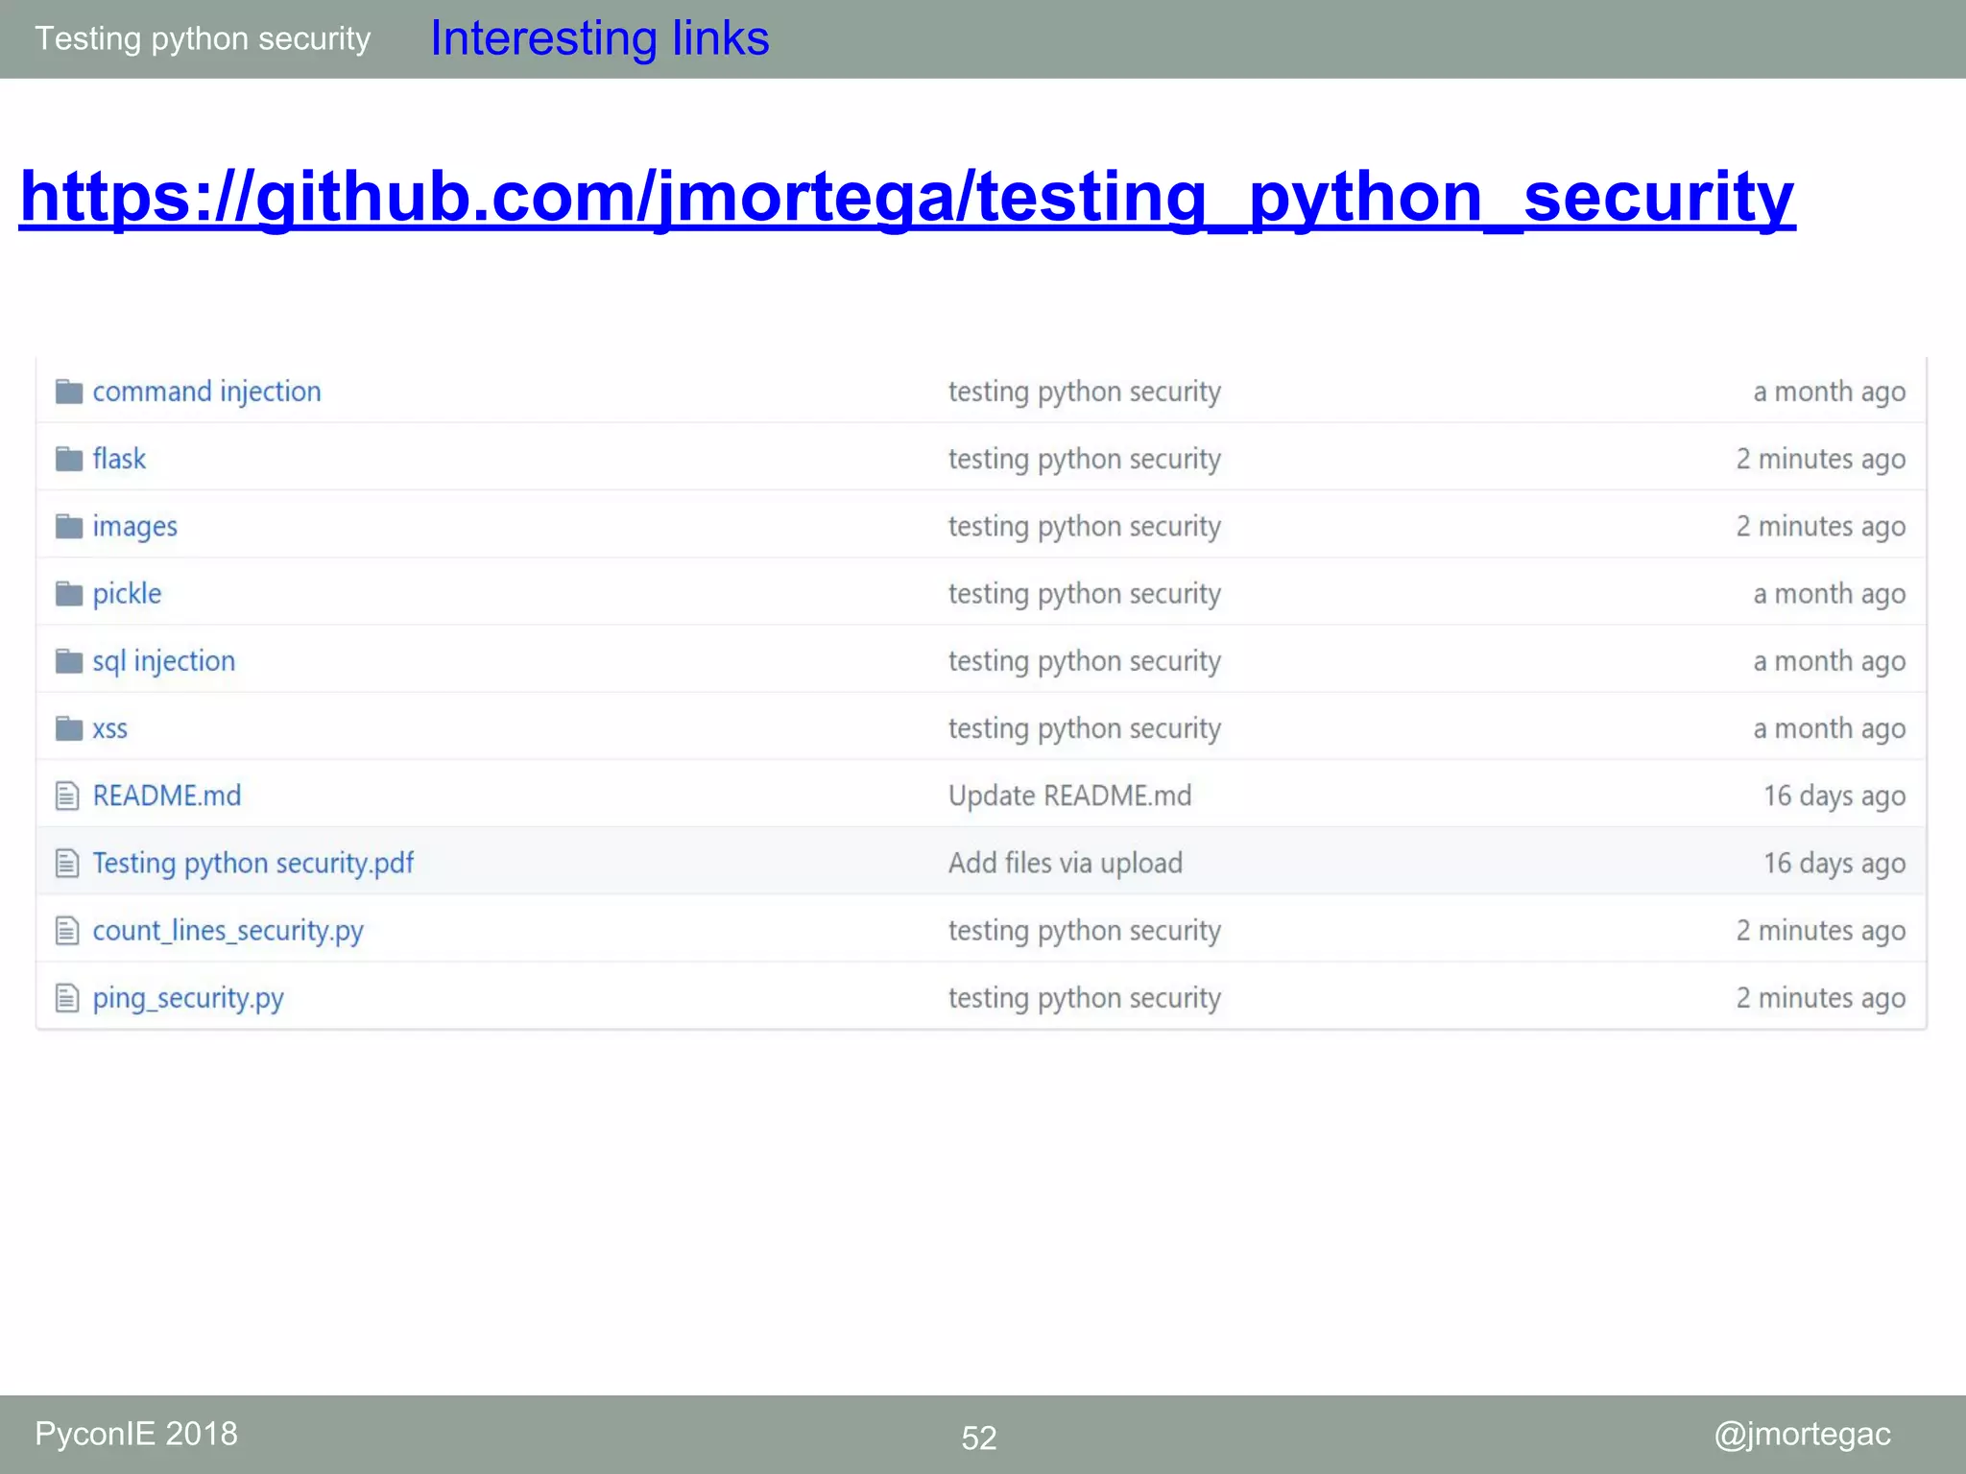Click file icon beside ping_security.py
Image resolution: width=1966 pixels, height=1474 pixels.
point(67,998)
